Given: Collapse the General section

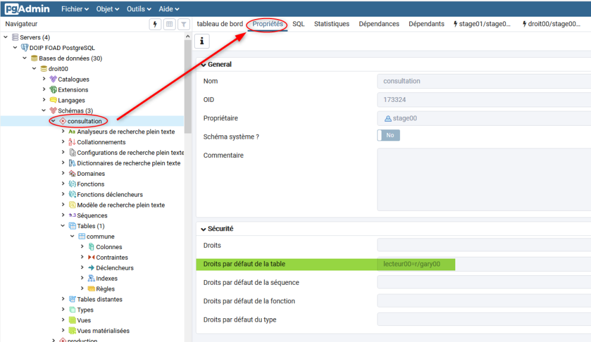Looking at the screenshot, I should click(204, 64).
